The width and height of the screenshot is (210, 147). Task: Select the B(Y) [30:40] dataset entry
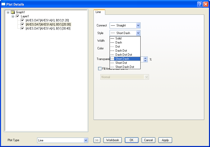coord(48,28)
